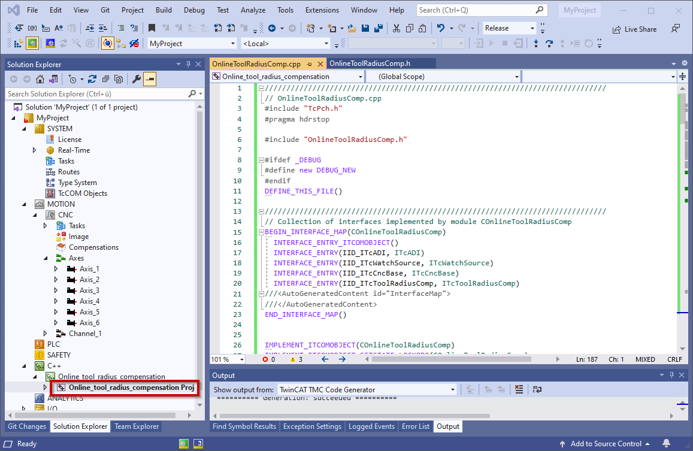The image size is (693, 451).
Task: Navigate Backward in the code editor
Action: coord(324,359)
